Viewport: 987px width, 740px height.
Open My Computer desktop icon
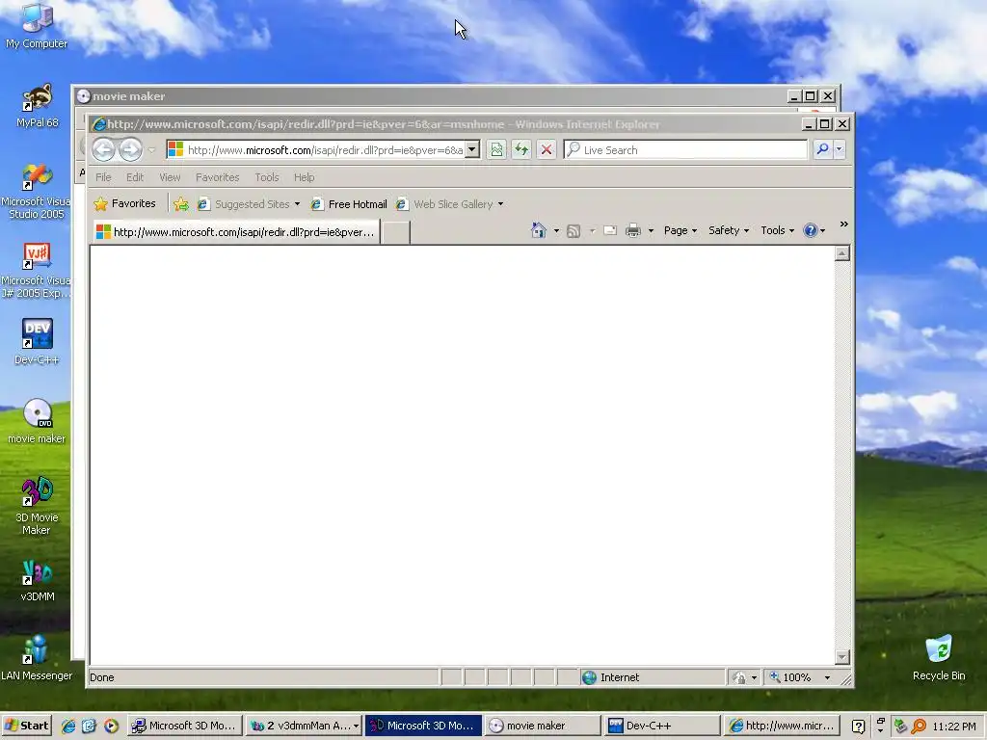pyautogui.click(x=37, y=26)
